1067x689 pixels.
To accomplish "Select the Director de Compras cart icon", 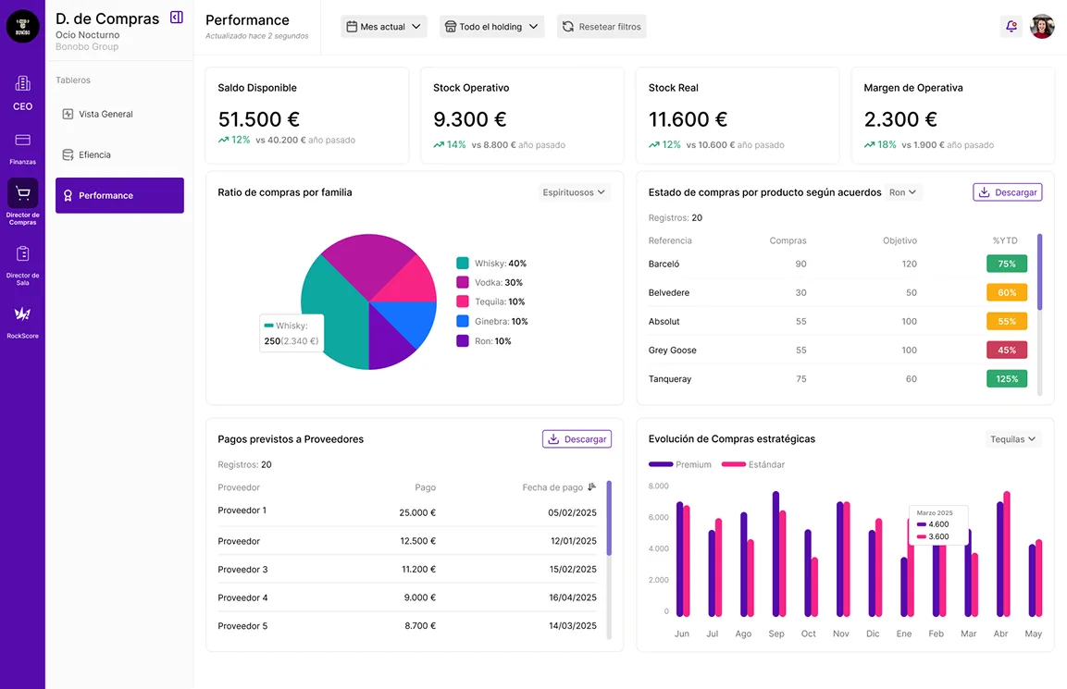I will pos(22,194).
